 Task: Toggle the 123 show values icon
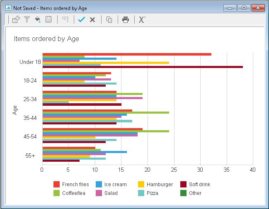[65, 19]
